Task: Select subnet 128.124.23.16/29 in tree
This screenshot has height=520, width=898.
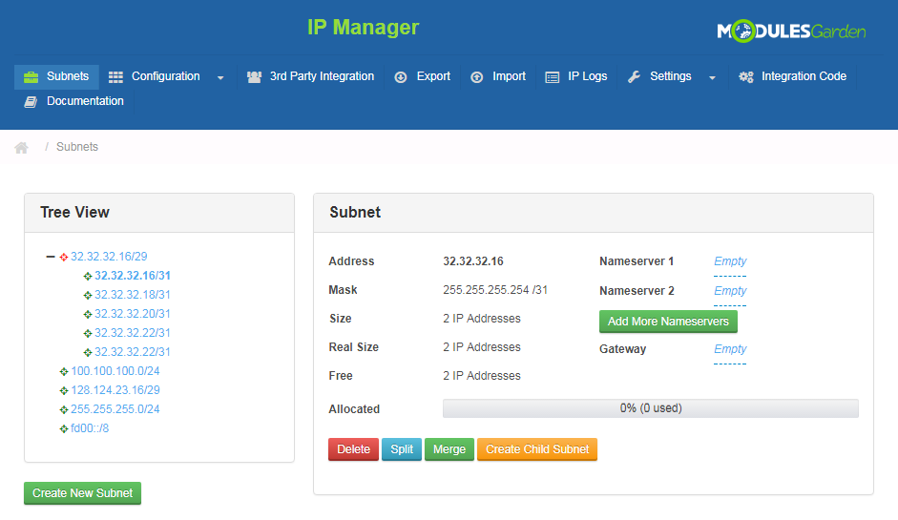Action: point(115,390)
